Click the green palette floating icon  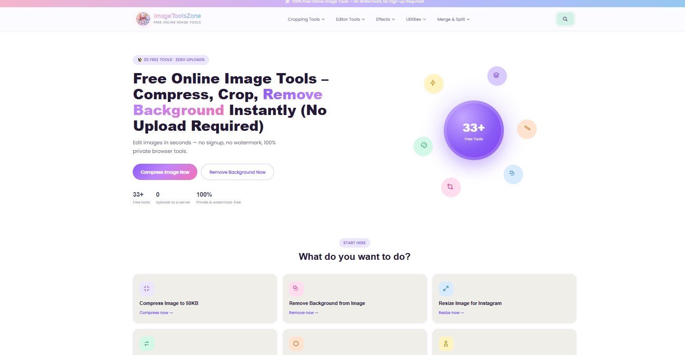[x=423, y=146]
